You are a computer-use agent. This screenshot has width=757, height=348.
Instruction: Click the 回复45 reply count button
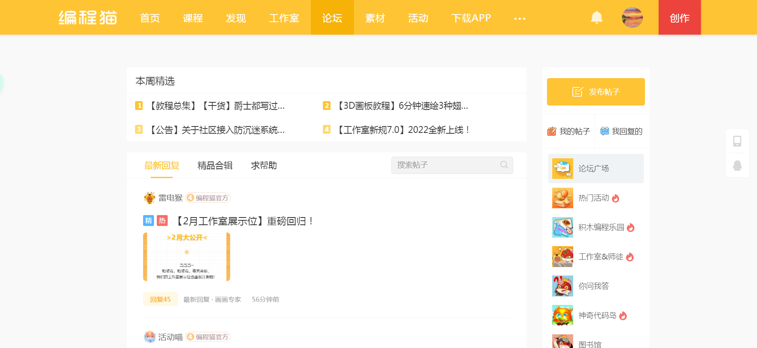(x=160, y=299)
